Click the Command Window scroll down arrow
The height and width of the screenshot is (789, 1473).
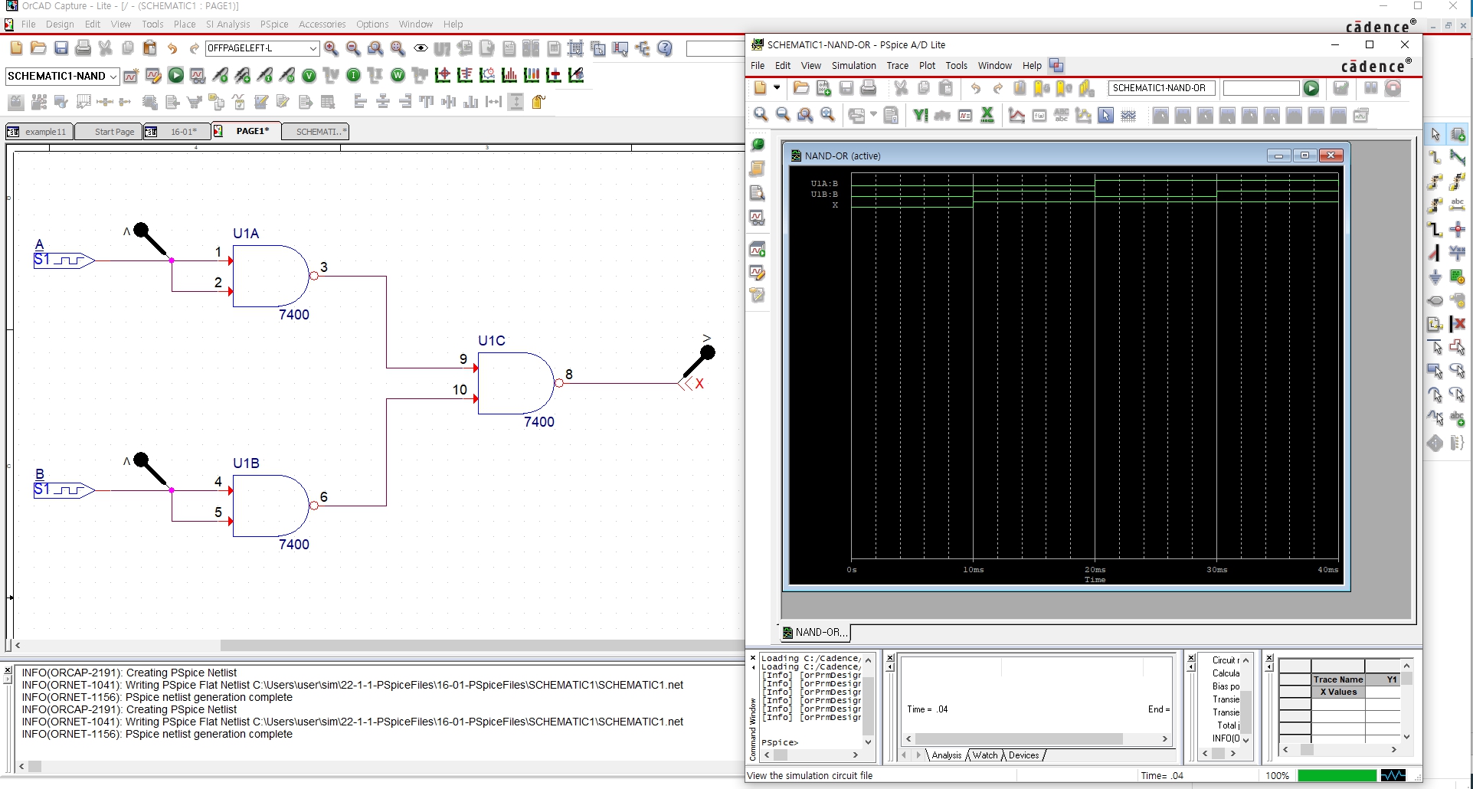(x=868, y=742)
